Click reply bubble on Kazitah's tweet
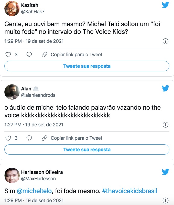Image resolution: width=174 pixels, height=205 pixels. (x=29, y=55)
